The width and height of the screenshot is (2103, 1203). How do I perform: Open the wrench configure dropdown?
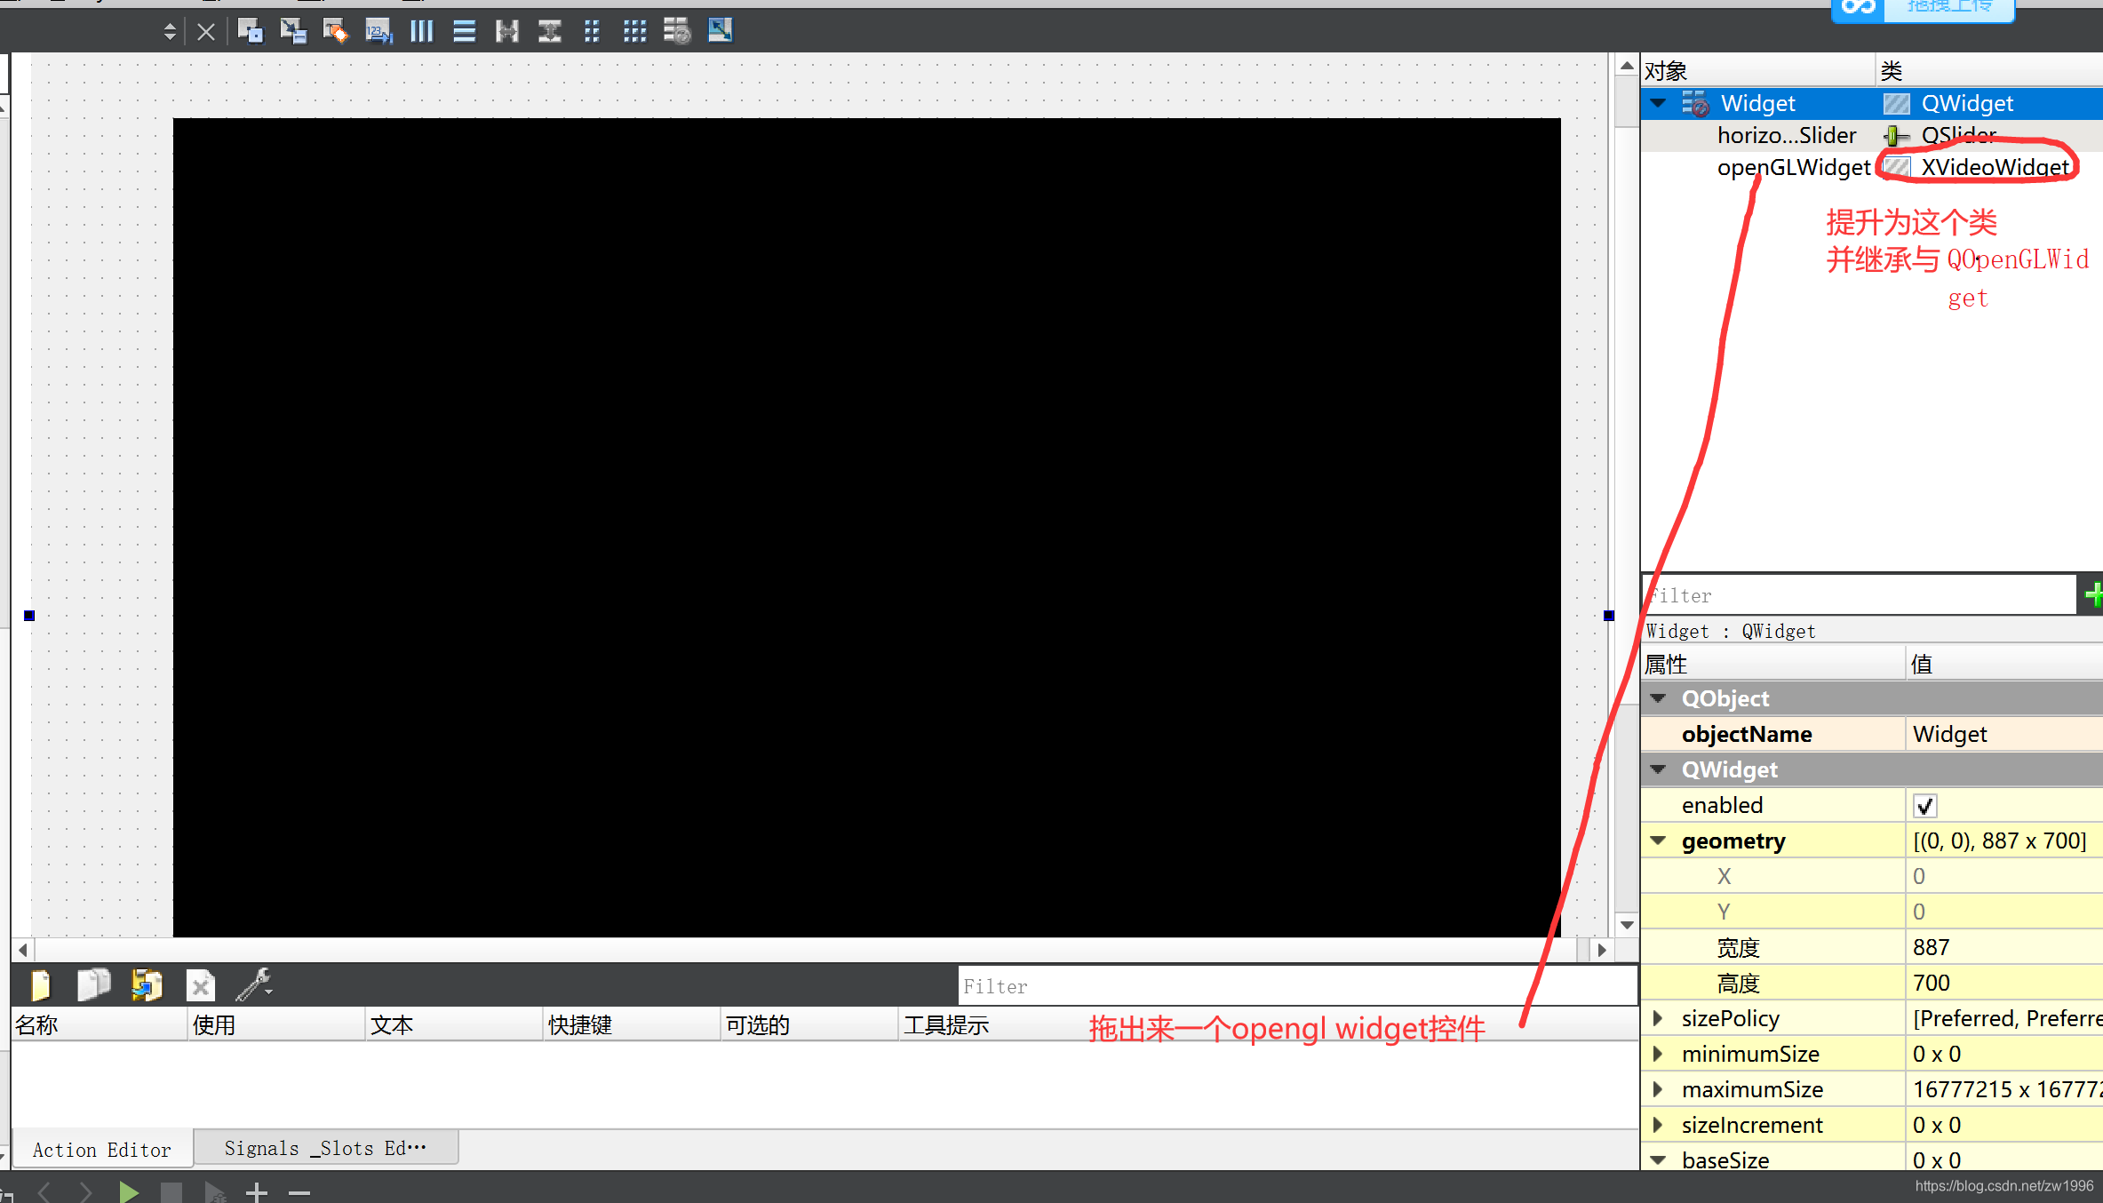(254, 984)
